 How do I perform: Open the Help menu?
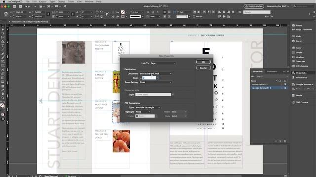(x=99, y=1)
